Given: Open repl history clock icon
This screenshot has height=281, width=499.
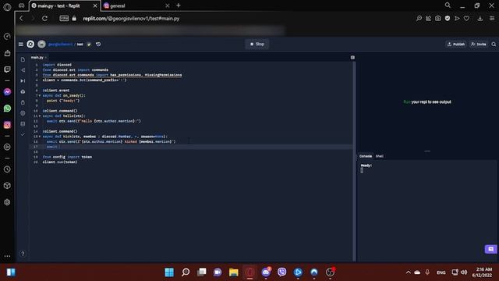Looking at the screenshot, I should coord(98,44).
